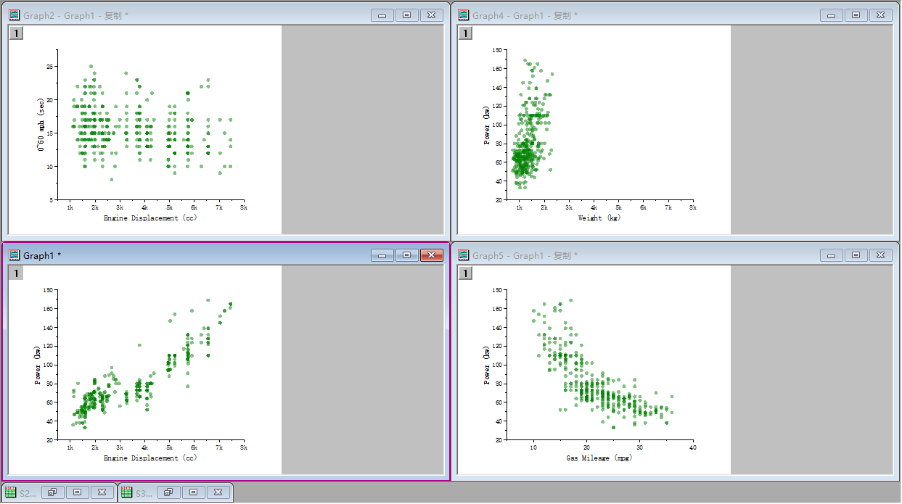This screenshot has width=902, height=504.
Task: Click the layer 1 icon in Graph2
Action: tap(16, 33)
